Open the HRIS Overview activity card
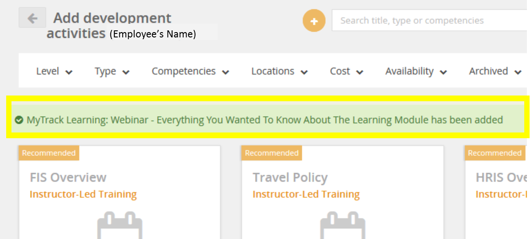530x239 pixels. (x=497, y=192)
